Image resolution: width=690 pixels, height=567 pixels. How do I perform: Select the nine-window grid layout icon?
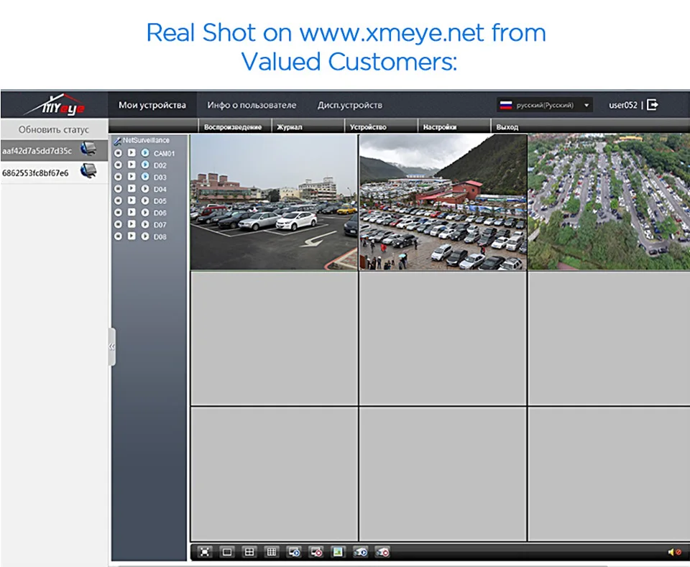(x=272, y=552)
